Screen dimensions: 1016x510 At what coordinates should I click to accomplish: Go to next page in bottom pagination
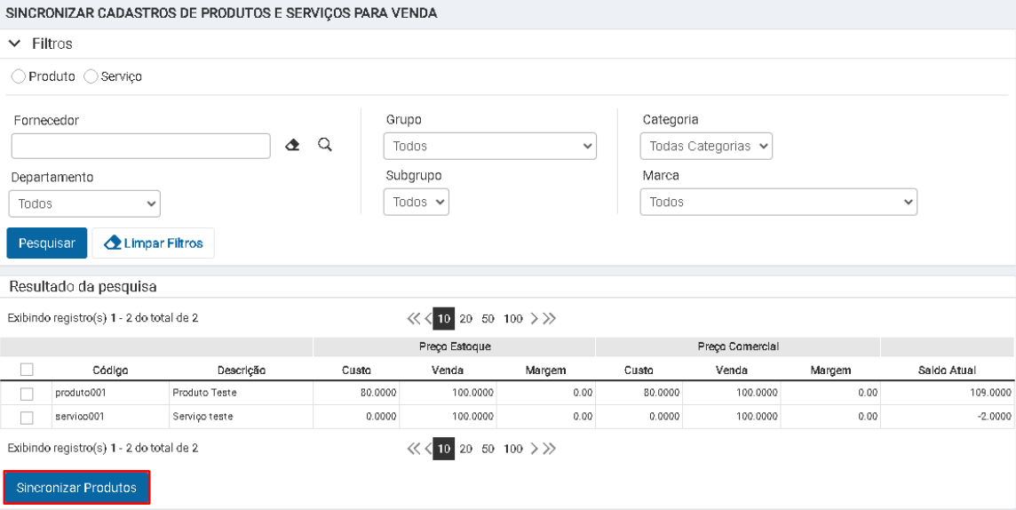click(x=535, y=449)
